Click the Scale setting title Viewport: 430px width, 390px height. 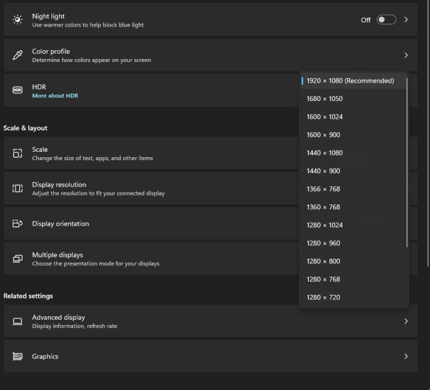pyautogui.click(x=40, y=149)
